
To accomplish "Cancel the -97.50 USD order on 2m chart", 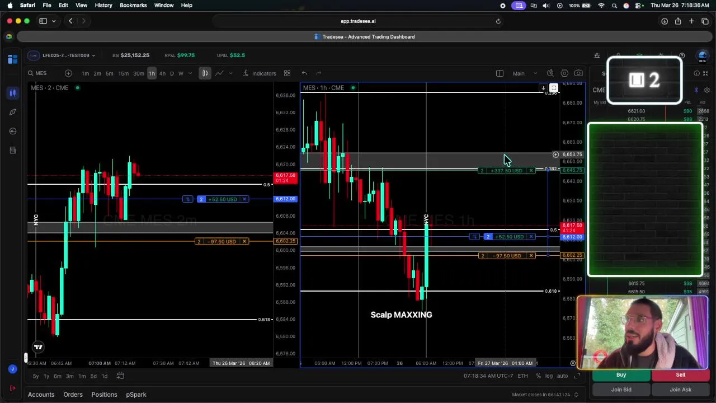I will pyautogui.click(x=244, y=241).
